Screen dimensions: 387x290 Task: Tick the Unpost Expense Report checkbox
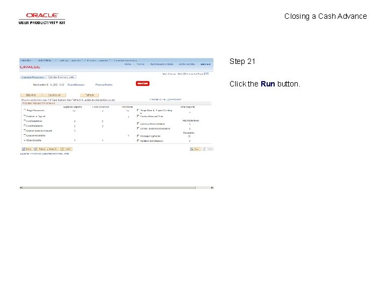[25, 130]
